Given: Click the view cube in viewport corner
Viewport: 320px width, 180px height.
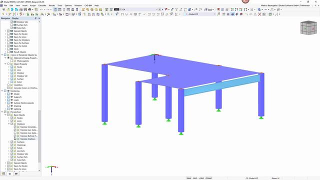Looking at the screenshot, I should (308, 28).
